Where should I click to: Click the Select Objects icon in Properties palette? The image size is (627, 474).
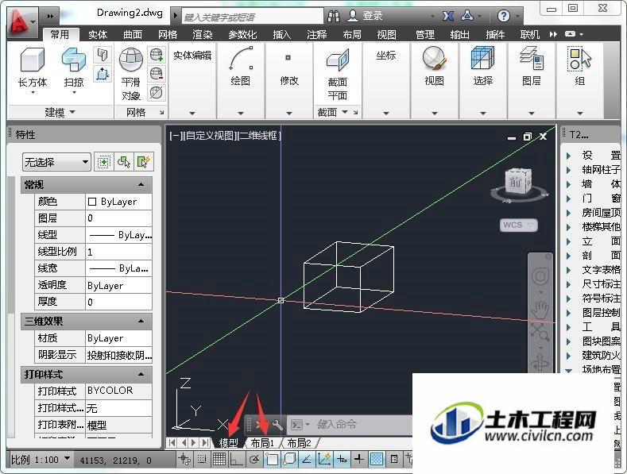point(124,162)
